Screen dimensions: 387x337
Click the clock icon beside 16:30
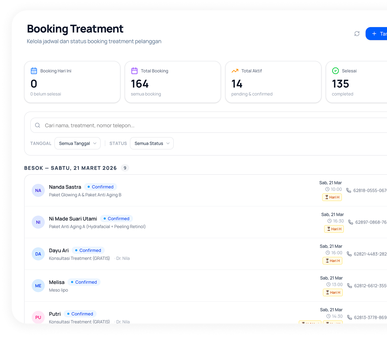(x=329, y=221)
